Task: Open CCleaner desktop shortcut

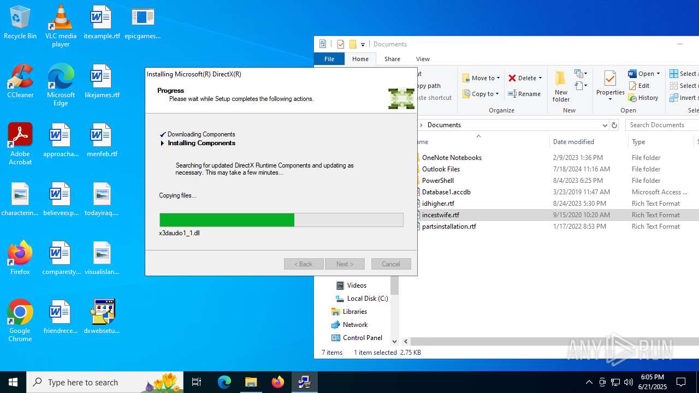Action: (x=20, y=82)
